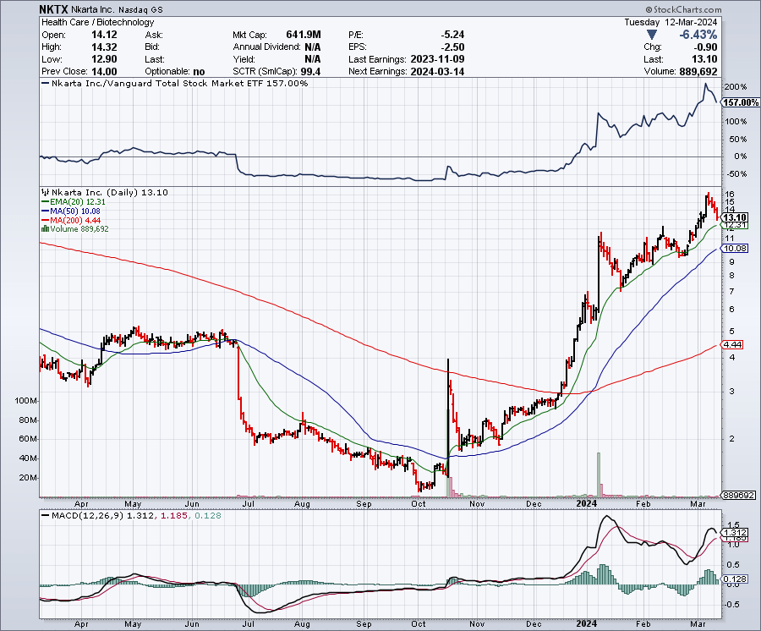Click the green EMA(20) legend marker

tap(43, 202)
